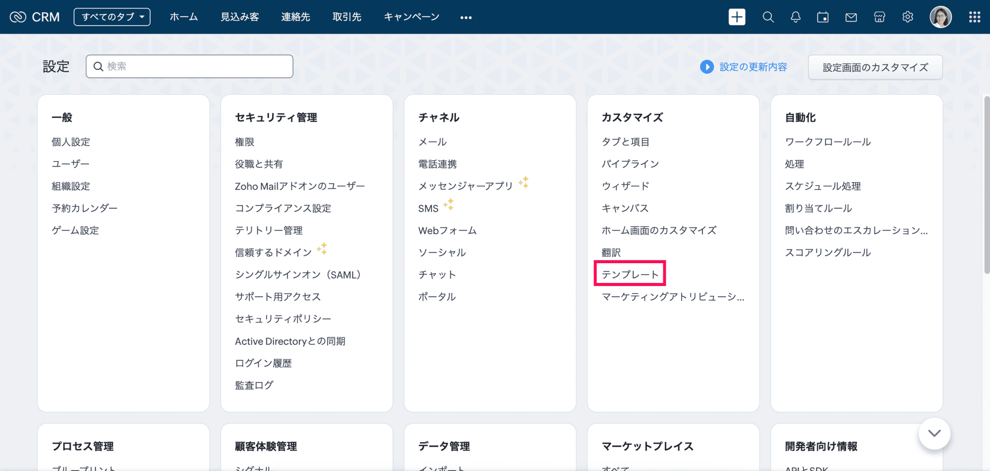
Task: Click the settings gear icon
Action: point(907,17)
